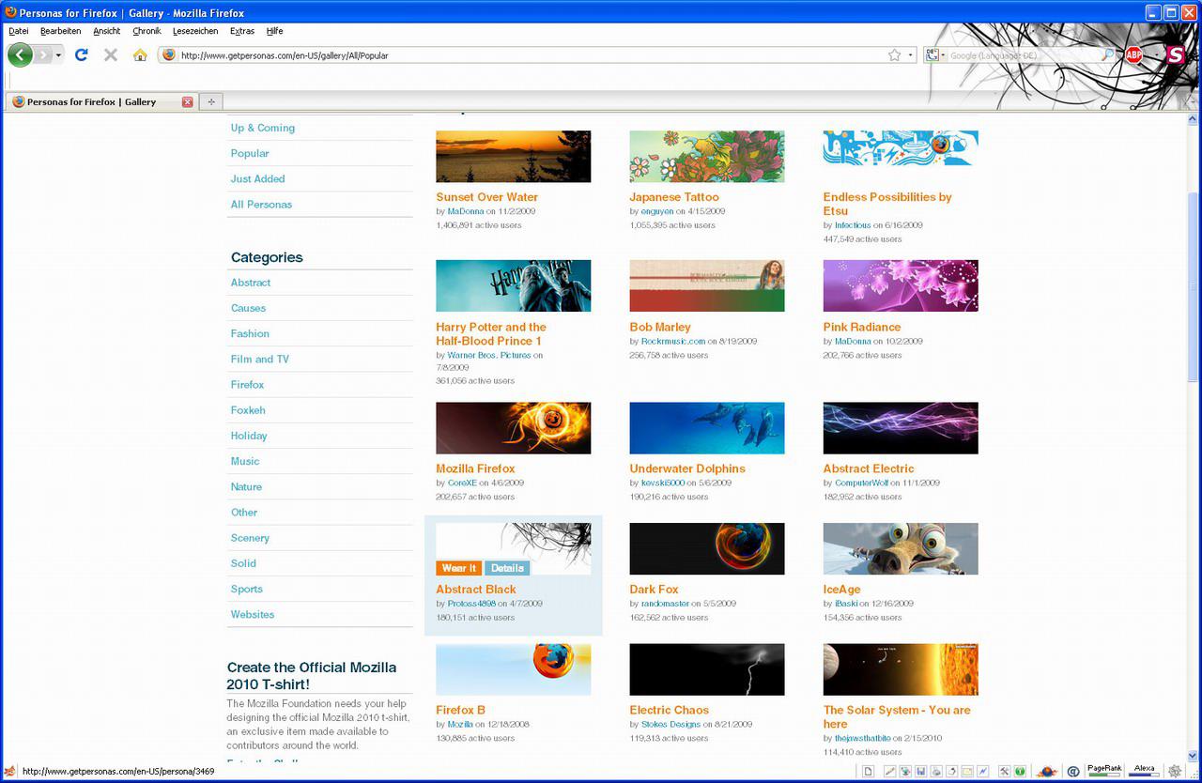This screenshot has height=783, width=1202.
Task: Click the fox icon at status bar left
Action: point(9,772)
